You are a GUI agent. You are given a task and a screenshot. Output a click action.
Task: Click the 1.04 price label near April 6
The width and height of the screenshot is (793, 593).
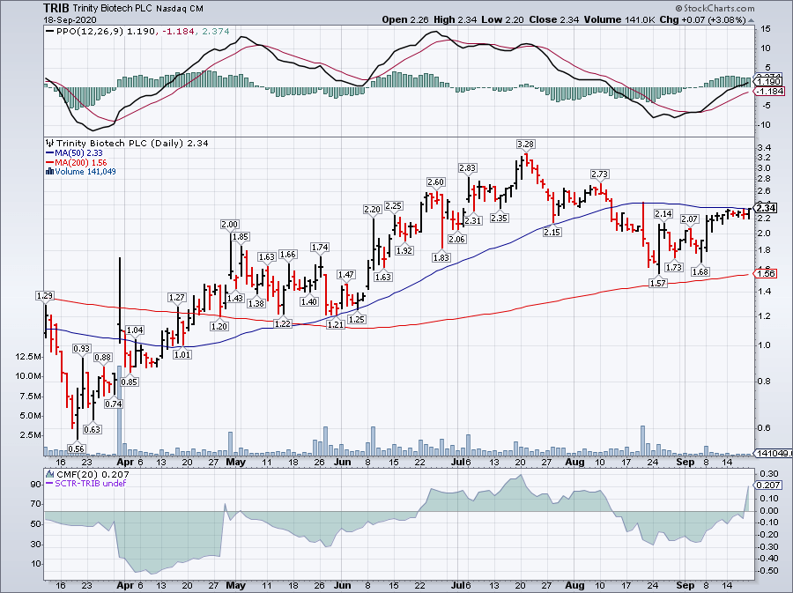click(135, 330)
